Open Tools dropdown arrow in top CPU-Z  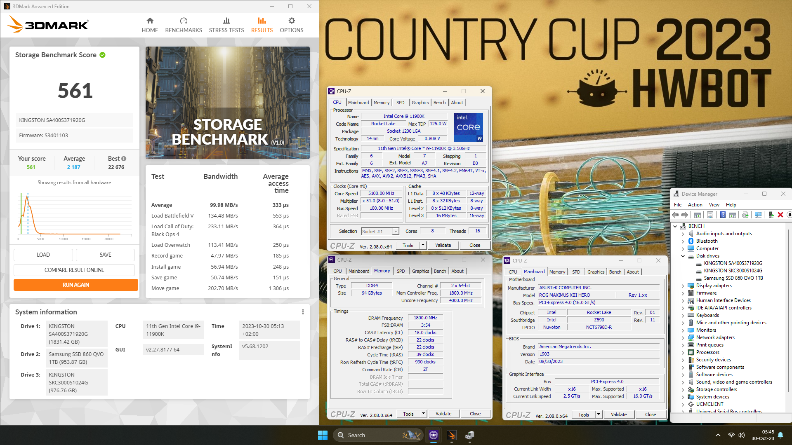click(x=423, y=245)
